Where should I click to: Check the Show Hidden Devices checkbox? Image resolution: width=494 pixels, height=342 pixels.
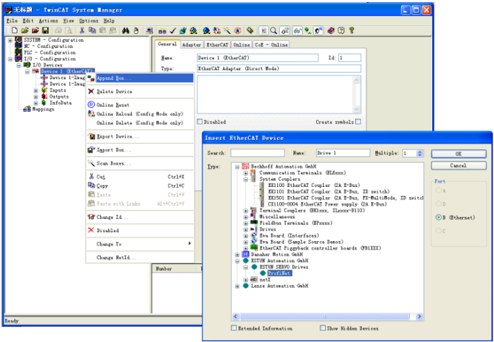[323, 328]
